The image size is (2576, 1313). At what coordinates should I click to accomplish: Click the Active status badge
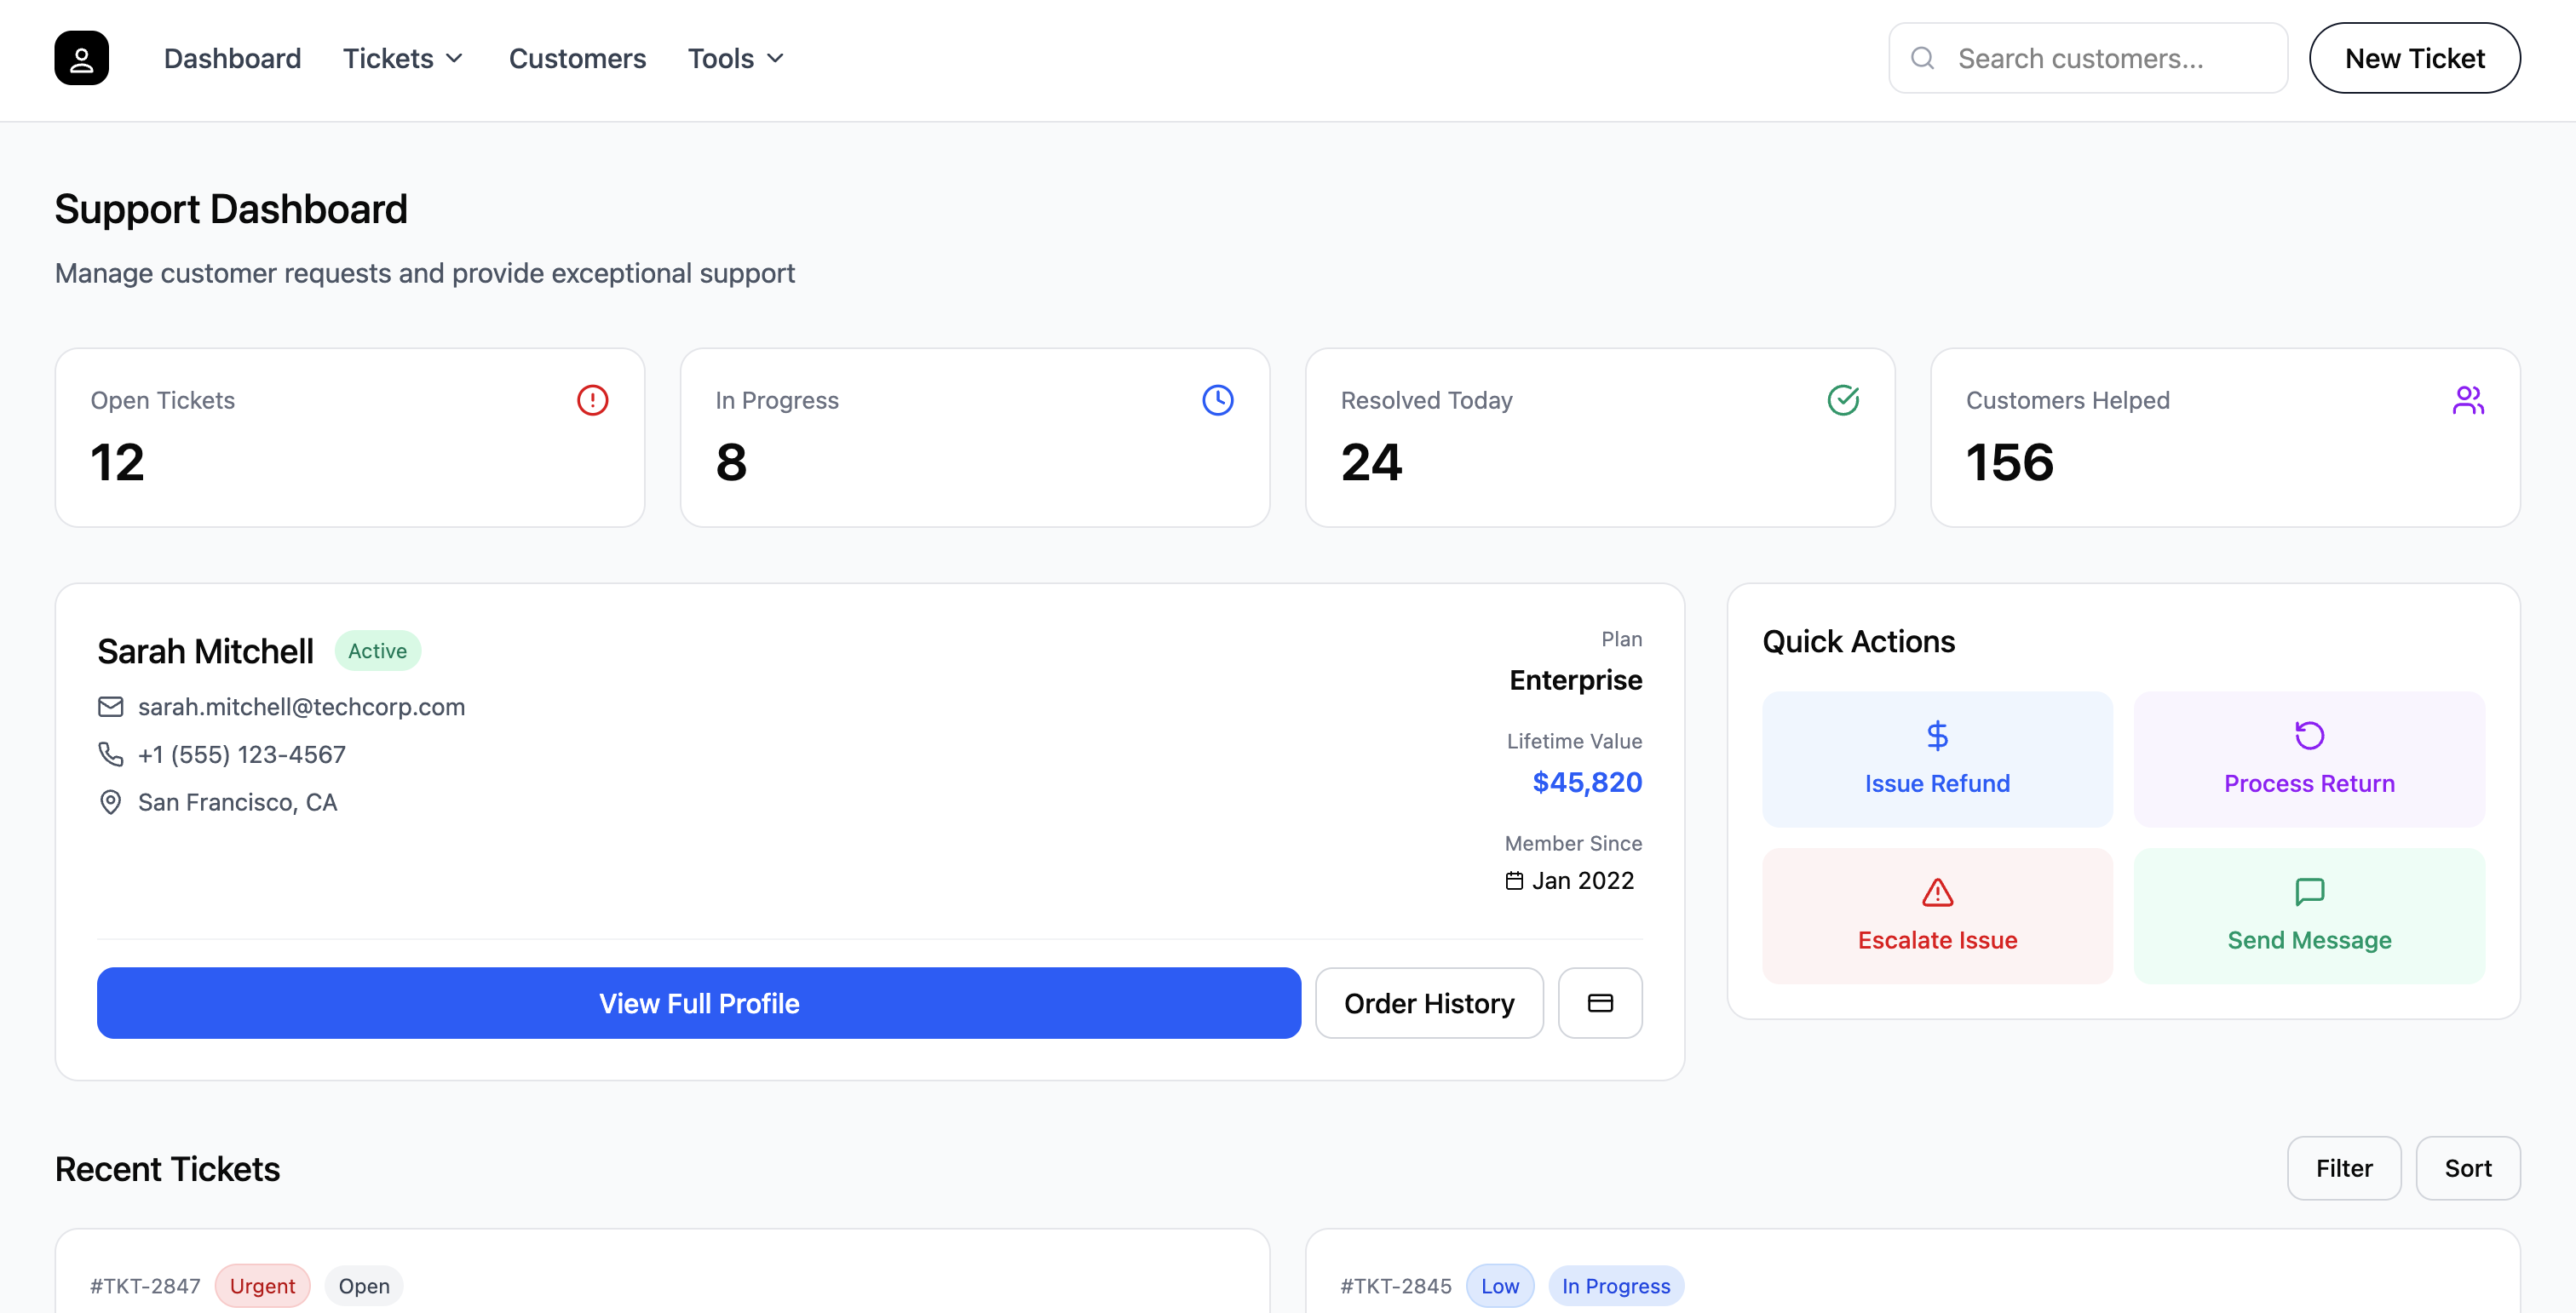point(377,650)
